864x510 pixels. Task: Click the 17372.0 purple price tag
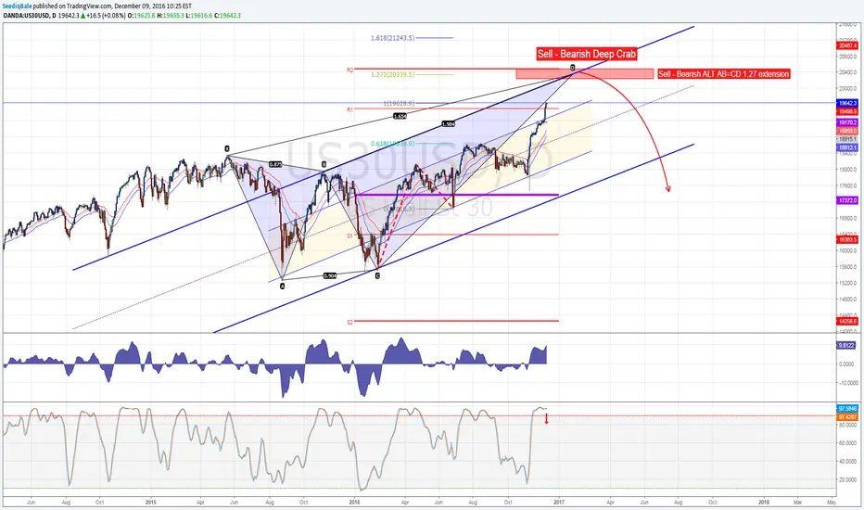847,200
